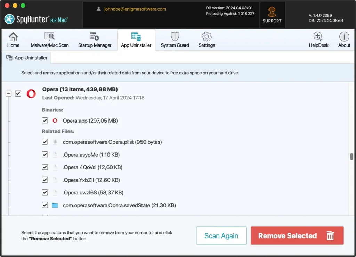This screenshot has height=257, width=356.
Task: Click the Support agent icon
Action: (x=272, y=12)
